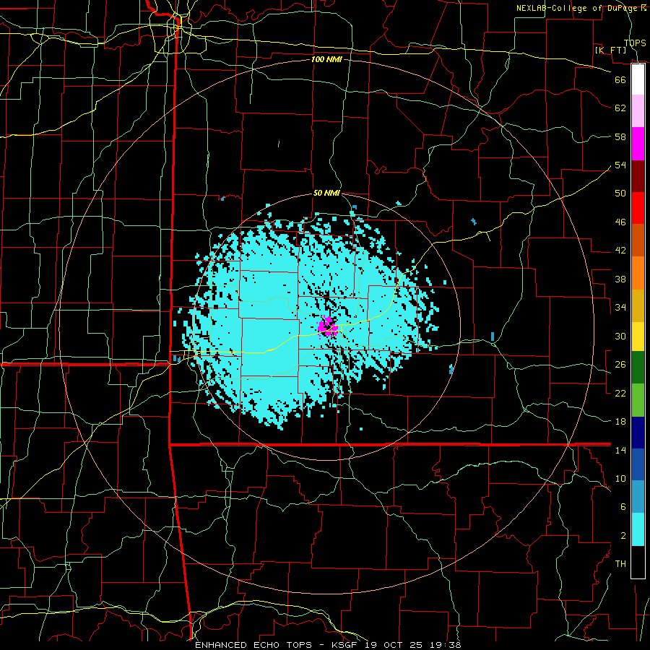Click the legend value "58"

point(620,136)
